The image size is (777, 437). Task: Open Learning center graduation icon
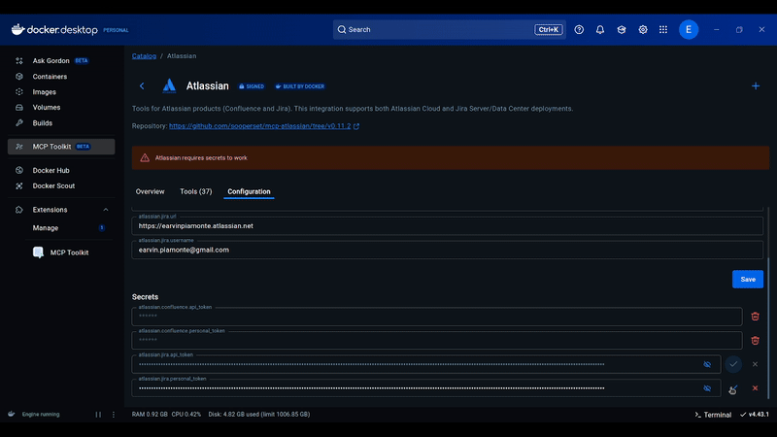click(x=622, y=30)
